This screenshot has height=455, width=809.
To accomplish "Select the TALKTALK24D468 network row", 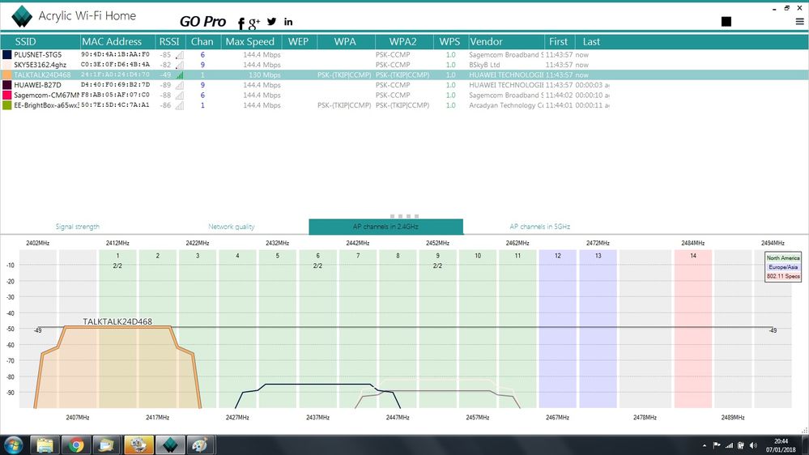I will (x=405, y=74).
